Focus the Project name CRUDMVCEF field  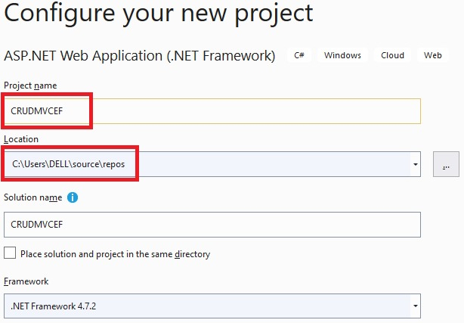click(212, 111)
